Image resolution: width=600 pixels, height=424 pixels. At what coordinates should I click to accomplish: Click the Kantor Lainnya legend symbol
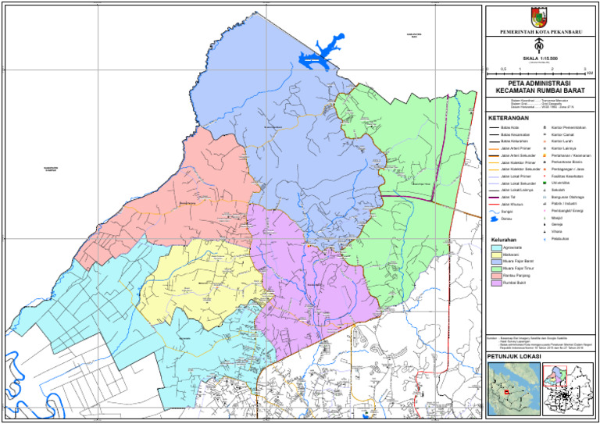pyautogui.click(x=545, y=148)
